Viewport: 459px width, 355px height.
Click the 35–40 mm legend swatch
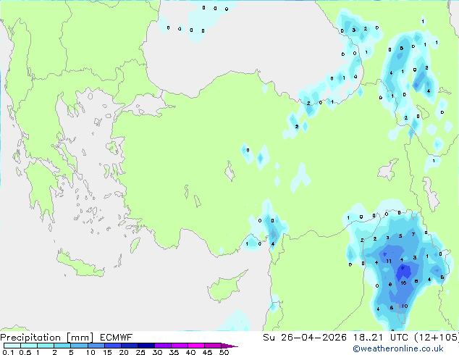tap(180, 346)
